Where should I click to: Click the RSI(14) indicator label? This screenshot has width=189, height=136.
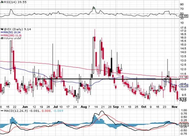[9, 2]
